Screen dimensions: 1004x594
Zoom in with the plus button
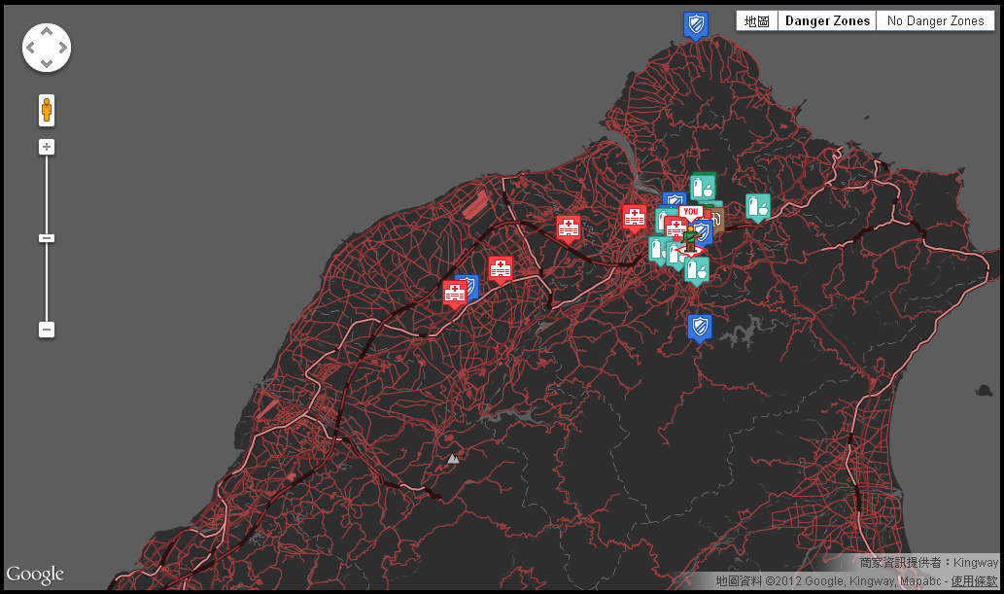pos(47,148)
